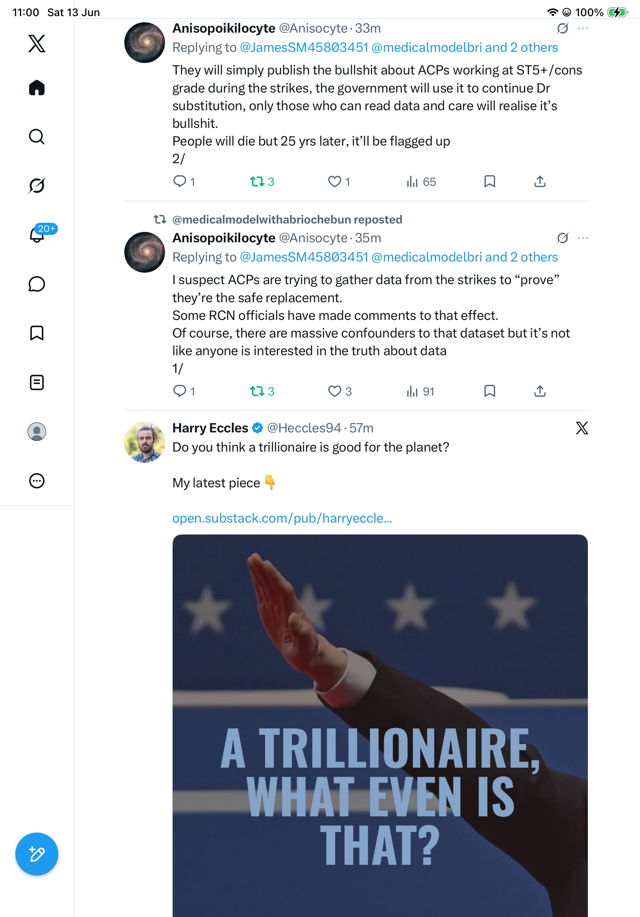Open Search from the sidebar
The image size is (640, 917).
(x=37, y=137)
